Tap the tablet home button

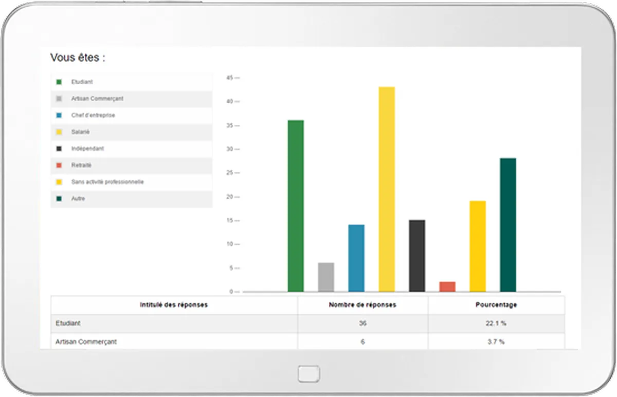(x=308, y=374)
